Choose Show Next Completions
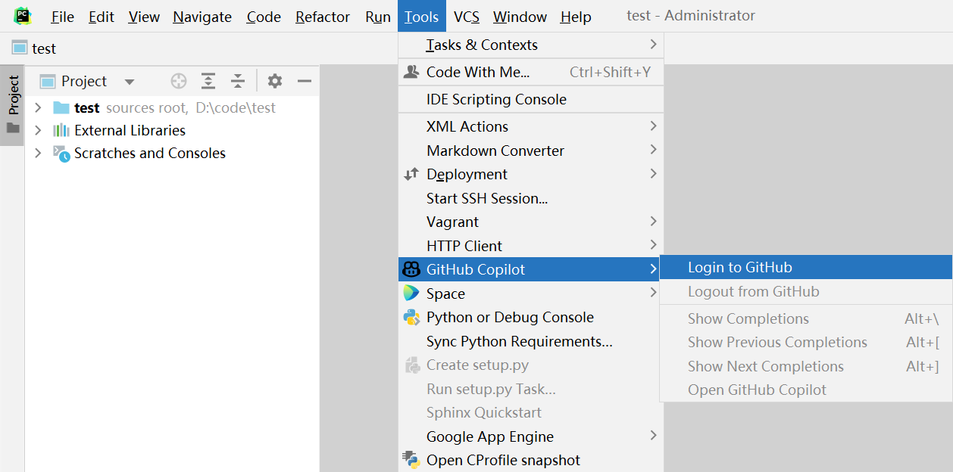The width and height of the screenshot is (953, 472). point(806,366)
